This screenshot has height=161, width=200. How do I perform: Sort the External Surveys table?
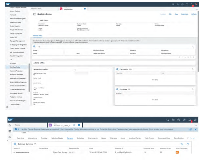pyautogui.click(x=182, y=144)
